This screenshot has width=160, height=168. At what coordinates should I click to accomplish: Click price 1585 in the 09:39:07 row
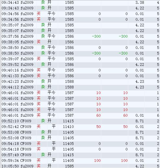point(69,59)
